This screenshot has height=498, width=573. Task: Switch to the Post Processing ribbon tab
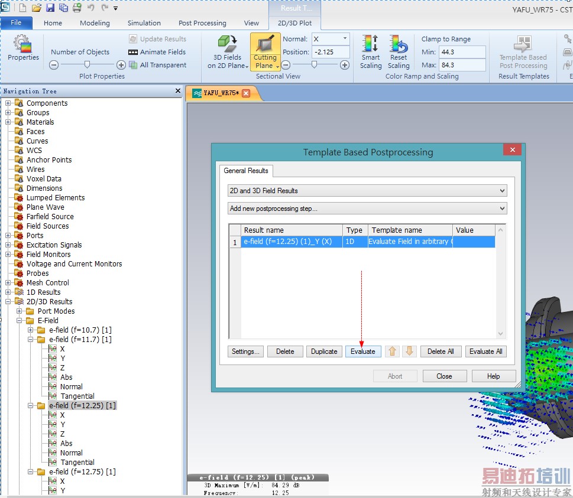202,23
